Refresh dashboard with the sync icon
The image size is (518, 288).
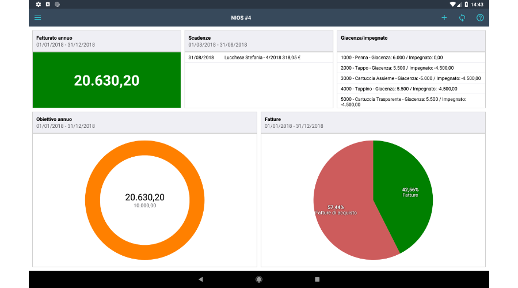(x=462, y=18)
